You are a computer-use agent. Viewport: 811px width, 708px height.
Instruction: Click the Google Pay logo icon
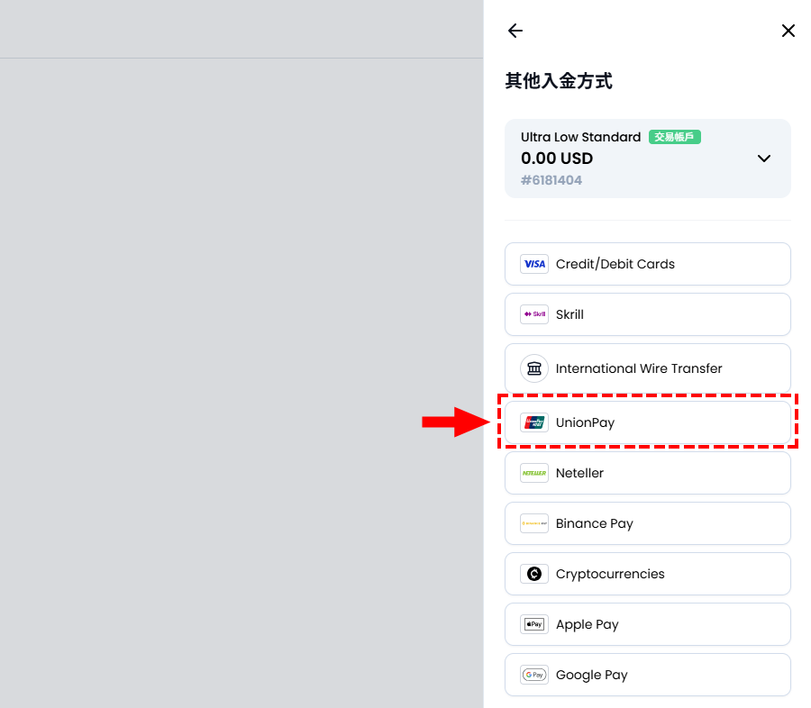(534, 675)
